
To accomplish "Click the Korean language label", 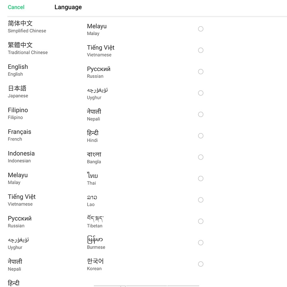I will click(95, 264).
